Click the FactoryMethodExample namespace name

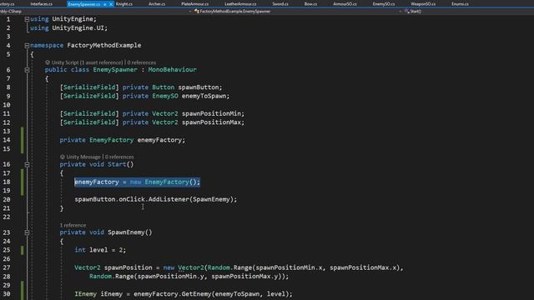pos(103,45)
